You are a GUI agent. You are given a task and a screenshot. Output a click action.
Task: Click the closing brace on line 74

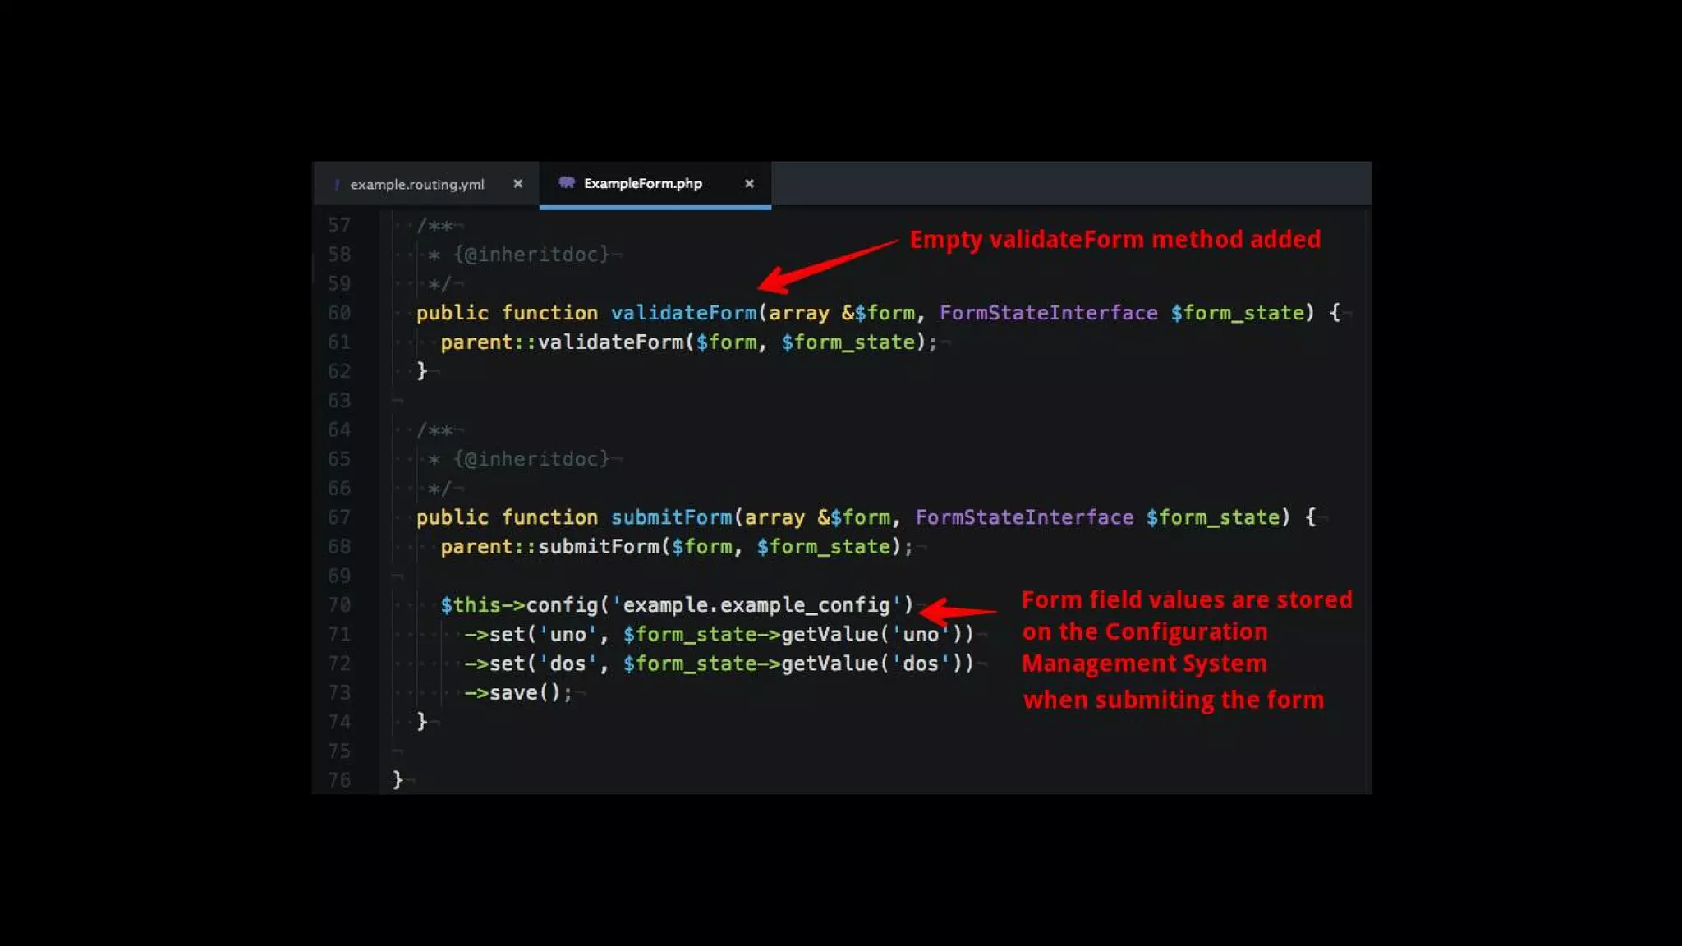pos(421,722)
